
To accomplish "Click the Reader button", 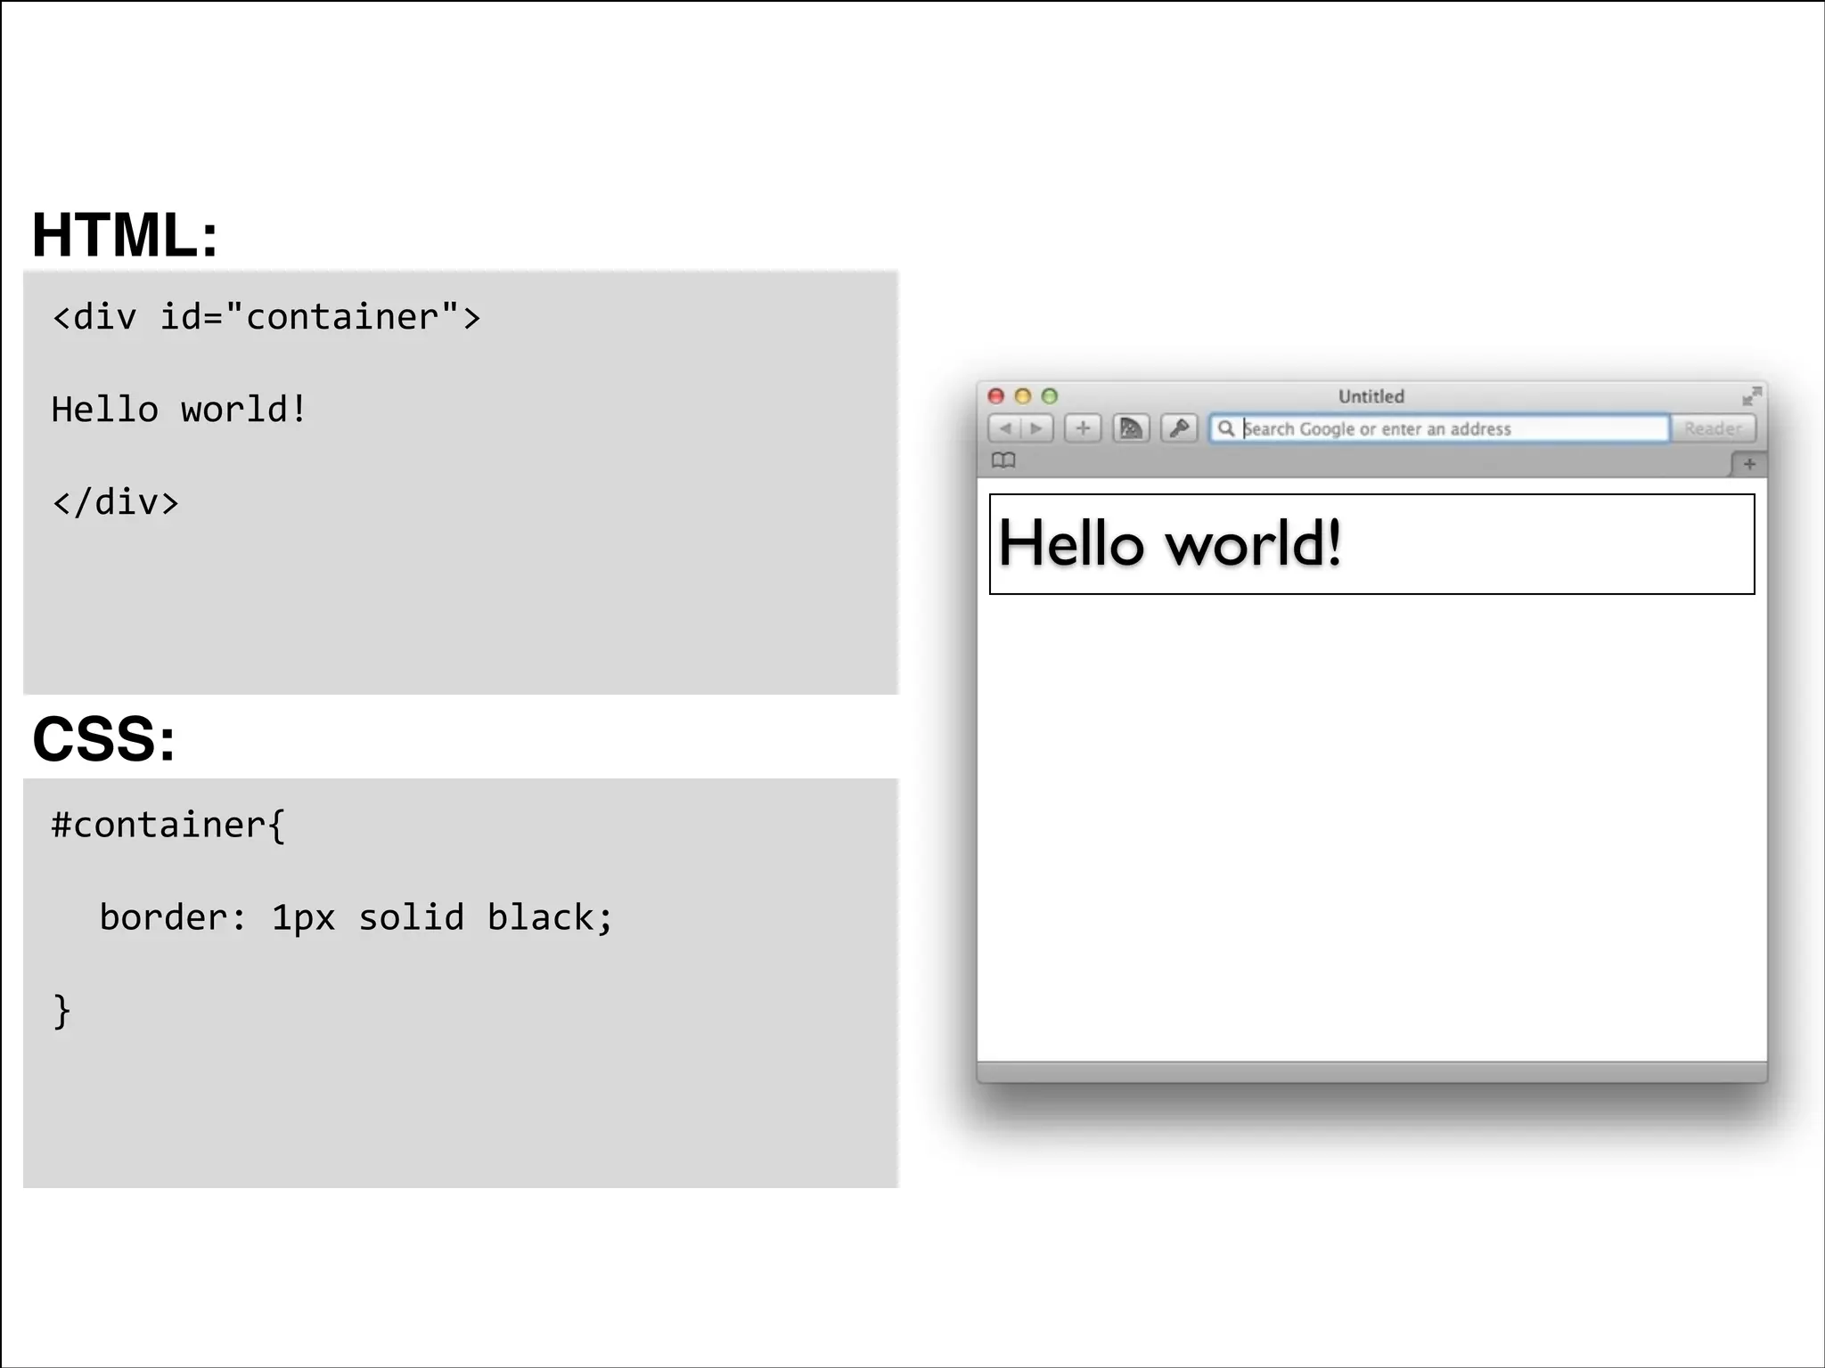I will 1713,428.
